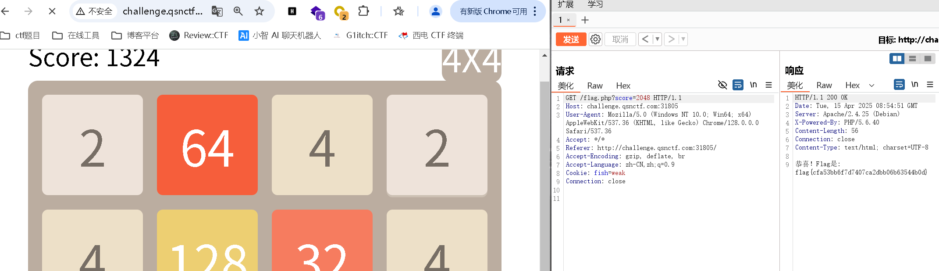The image size is (939, 271).
Task: Open the bookmarks star list icon
Action: pos(398,11)
